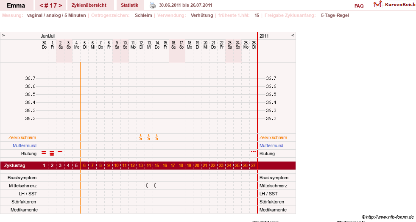Image resolution: width=416 pixels, height=222 pixels.
Task: Open the KurvenReich logo link
Action: click(394, 5)
